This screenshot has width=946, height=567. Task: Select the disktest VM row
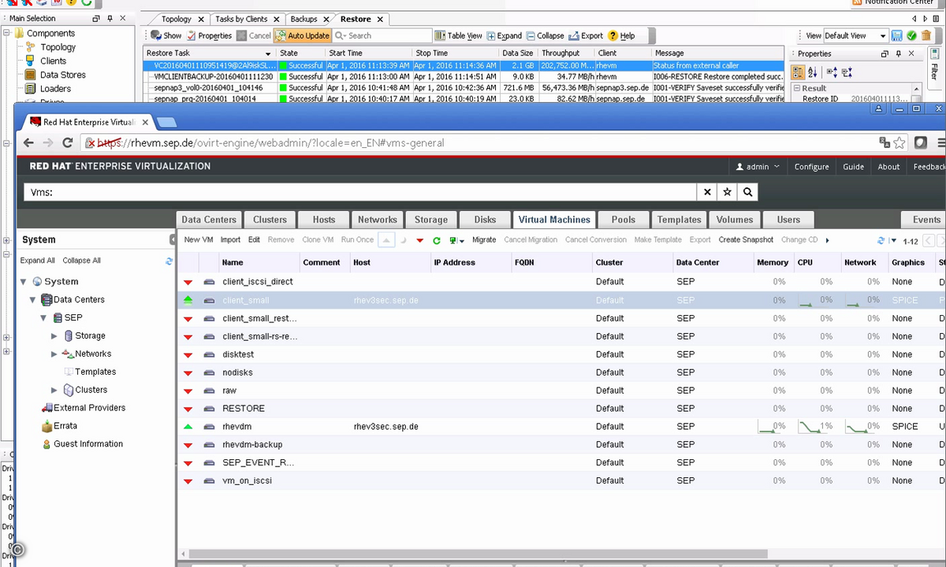point(561,354)
